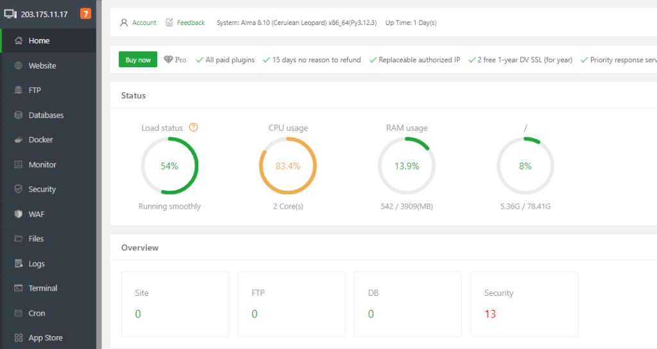Click the Pro diamond icon
The image size is (657, 349).
(169, 60)
